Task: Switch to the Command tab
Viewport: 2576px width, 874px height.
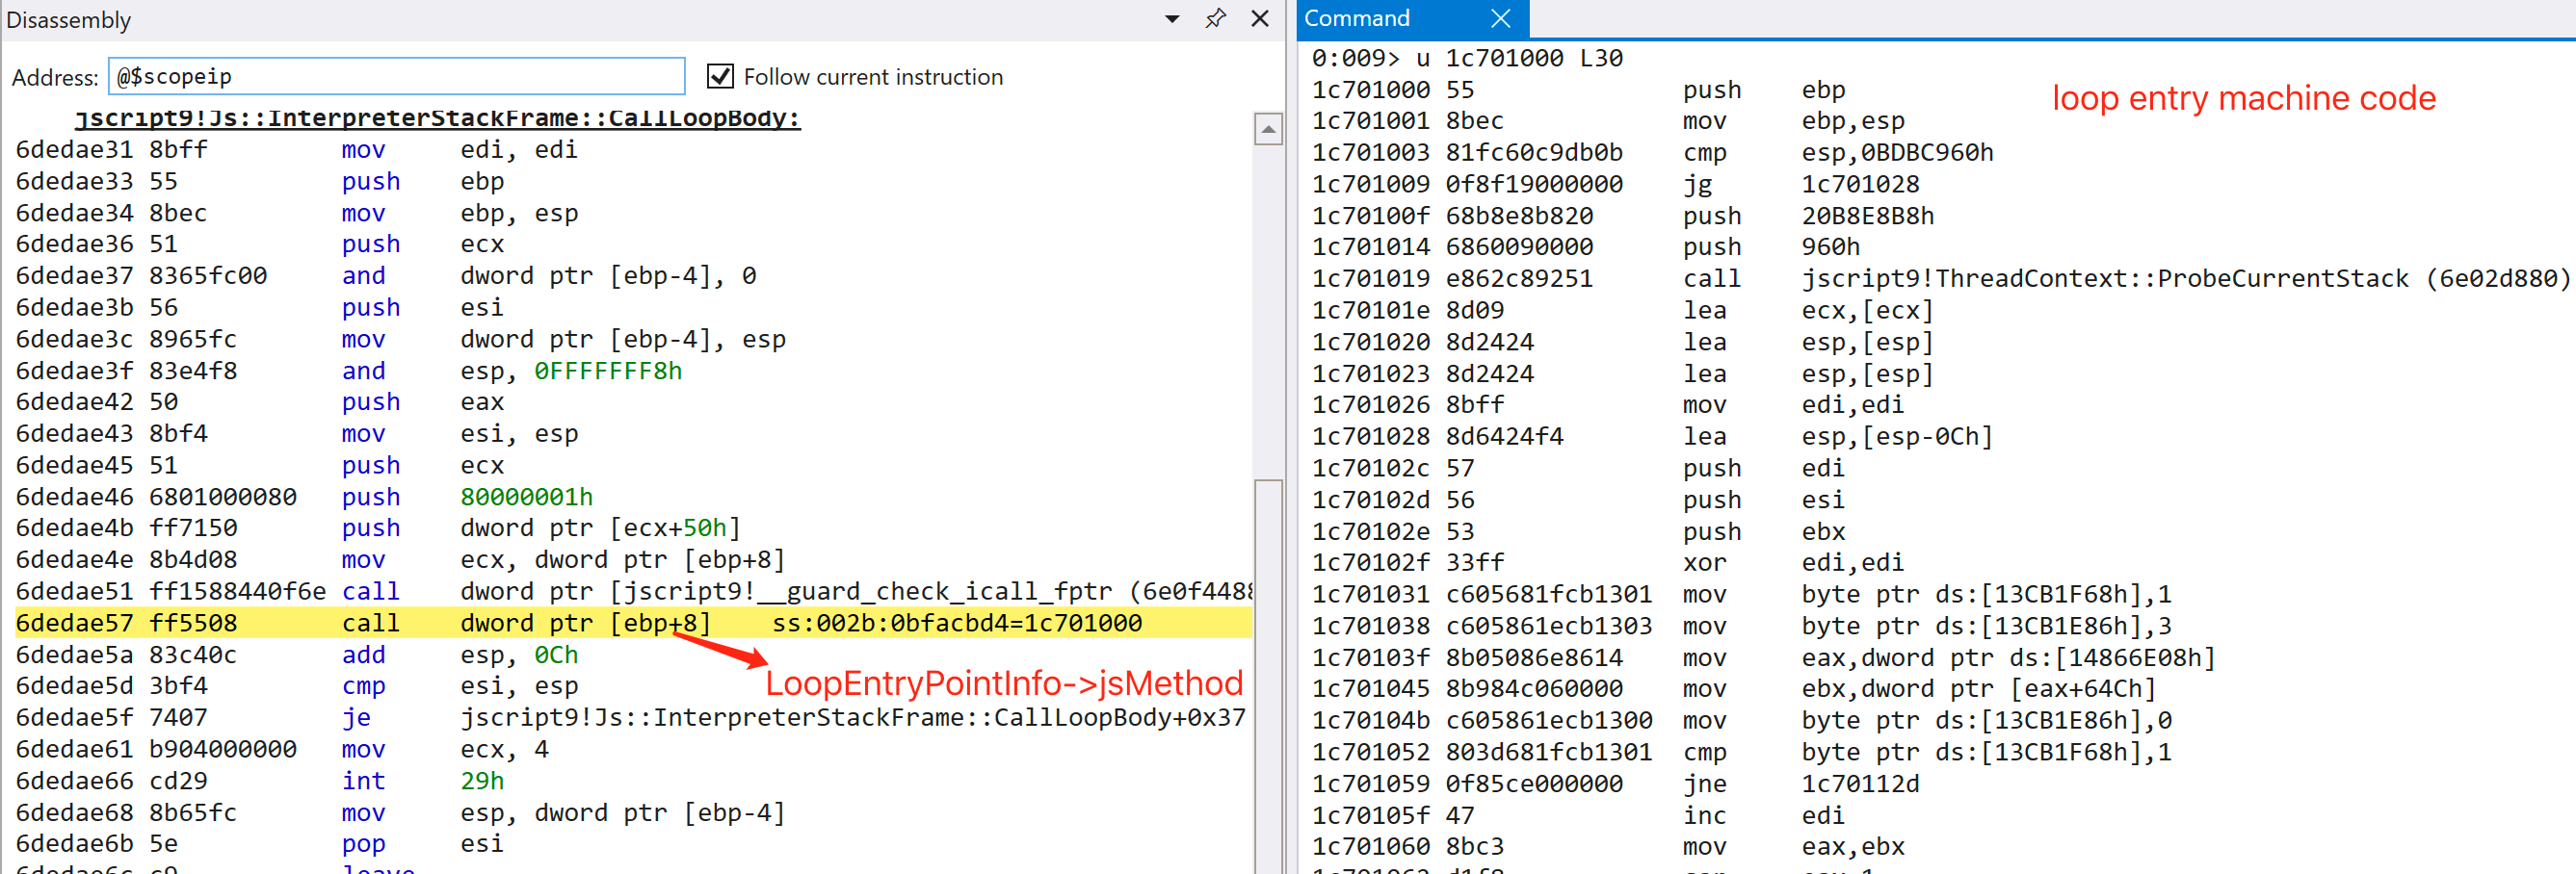Action: [x=1357, y=19]
